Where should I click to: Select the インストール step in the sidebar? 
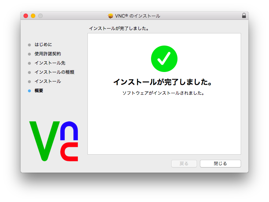coord(48,82)
